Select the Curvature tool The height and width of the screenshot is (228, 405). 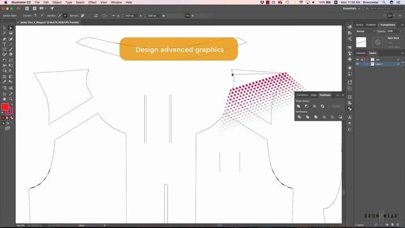coord(11,39)
